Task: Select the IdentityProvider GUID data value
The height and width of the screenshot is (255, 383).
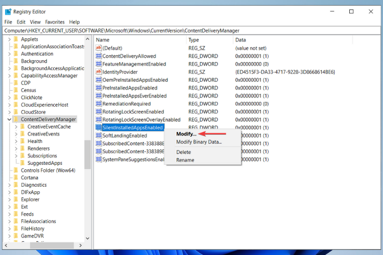Action: pyautogui.click(x=285, y=72)
